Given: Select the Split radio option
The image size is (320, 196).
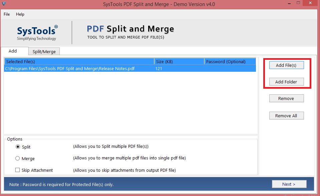Looking at the screenshot, I should coord(18,147).
